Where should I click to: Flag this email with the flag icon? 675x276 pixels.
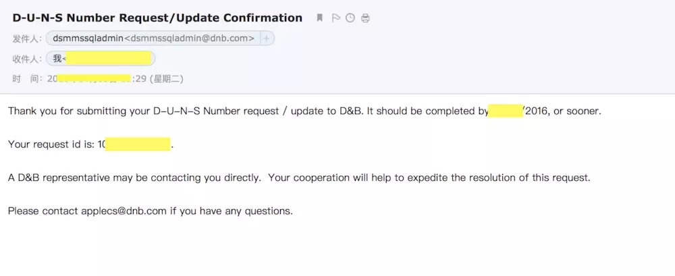coord(336,18)
